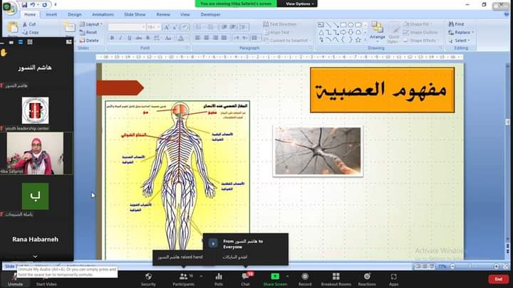The image size is (513, 288).
Task: Open the Polls icon
Action: pyautogui.click(x=219, y=276)
